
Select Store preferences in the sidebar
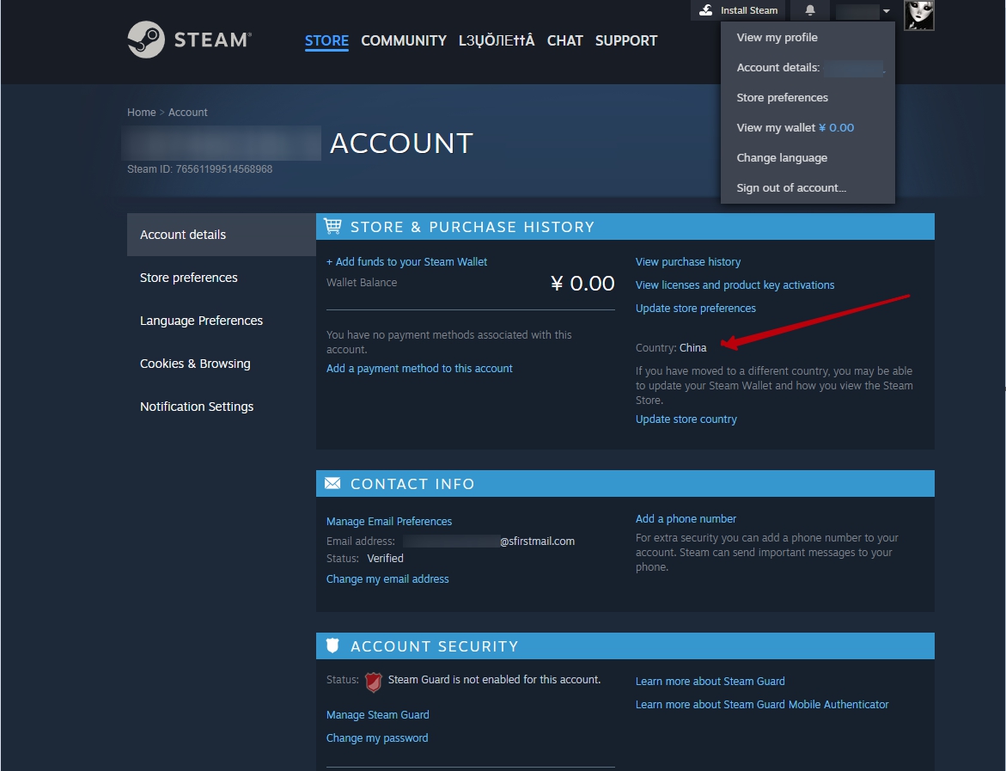pyautogui.click(x=222, y=278)
